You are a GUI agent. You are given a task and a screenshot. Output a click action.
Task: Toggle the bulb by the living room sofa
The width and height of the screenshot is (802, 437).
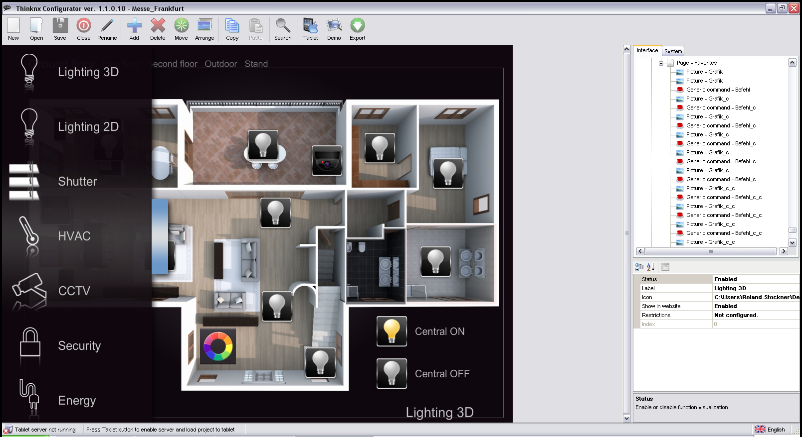click(275, 213)
